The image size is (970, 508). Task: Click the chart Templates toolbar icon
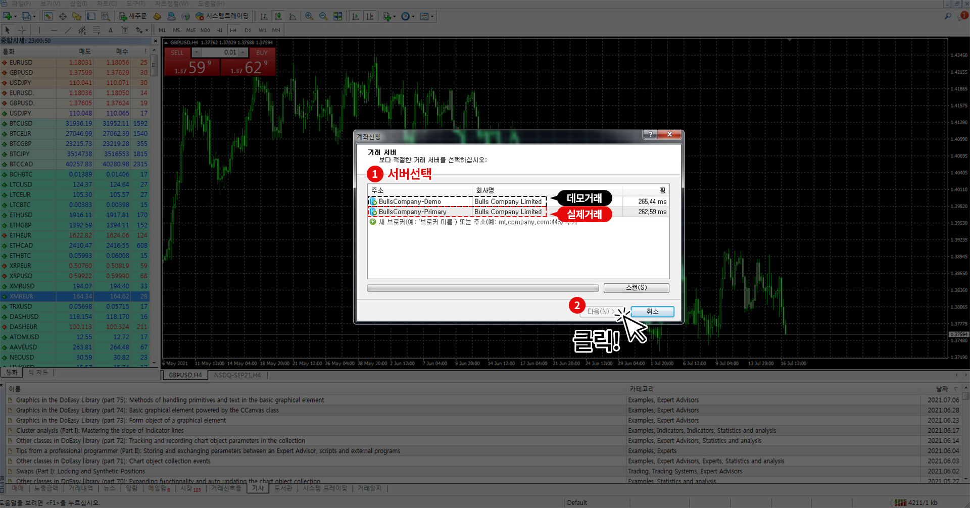tap(424, 16)
